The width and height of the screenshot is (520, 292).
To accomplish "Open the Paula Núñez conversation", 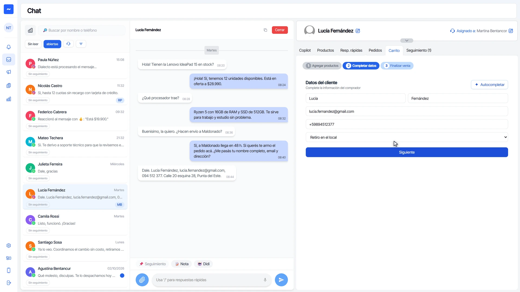I will click(x=75, y=66).
